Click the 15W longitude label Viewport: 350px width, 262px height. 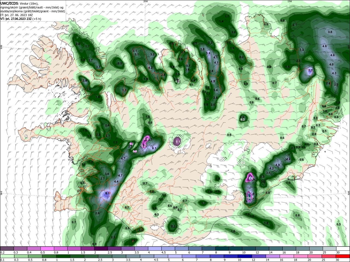[290, 1]
